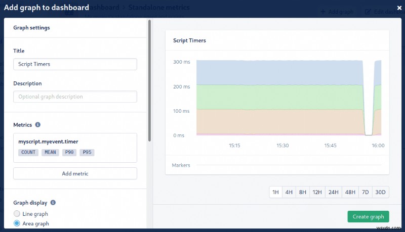Select the 1H time range
The height and width of the screenshot is (232, 405).
click(x=275, y=192)
